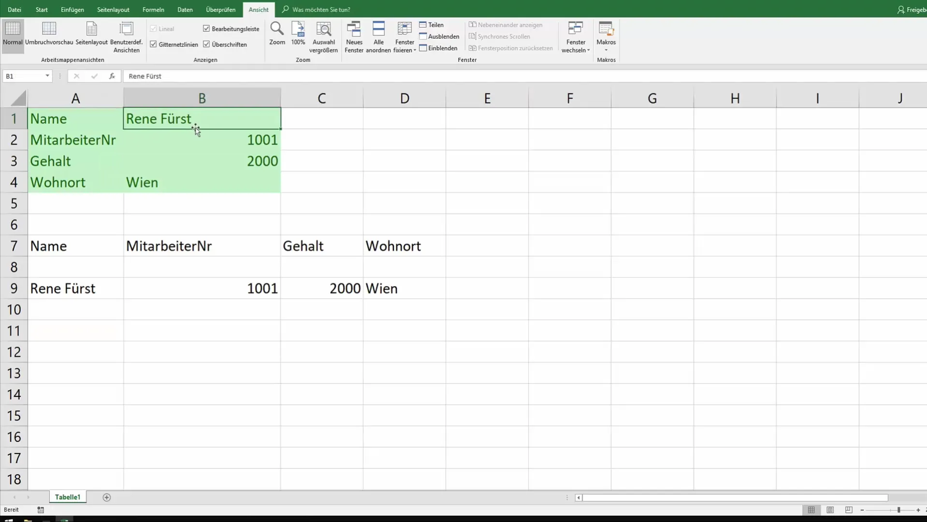Toggle the Gitternetzlinien checkbox
The height and width of the screenshot is (522, 927).
tap(153, 44)
